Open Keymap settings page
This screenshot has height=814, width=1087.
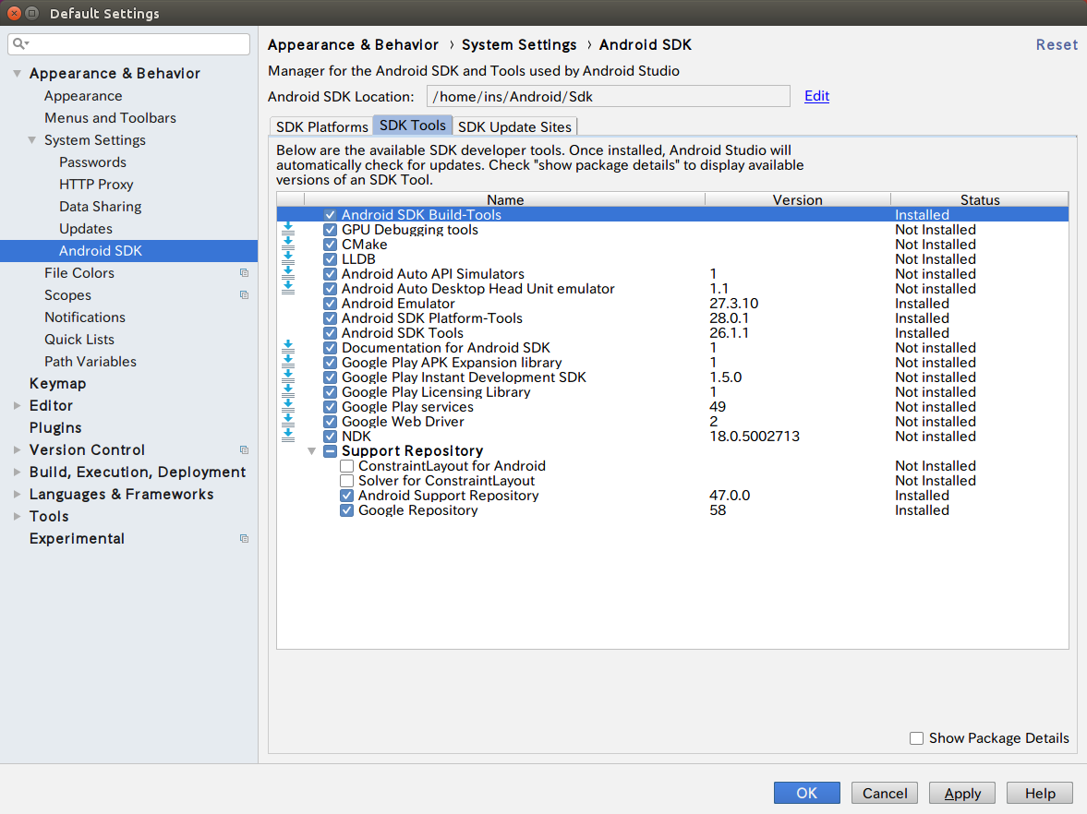click(x=57, y=384)
